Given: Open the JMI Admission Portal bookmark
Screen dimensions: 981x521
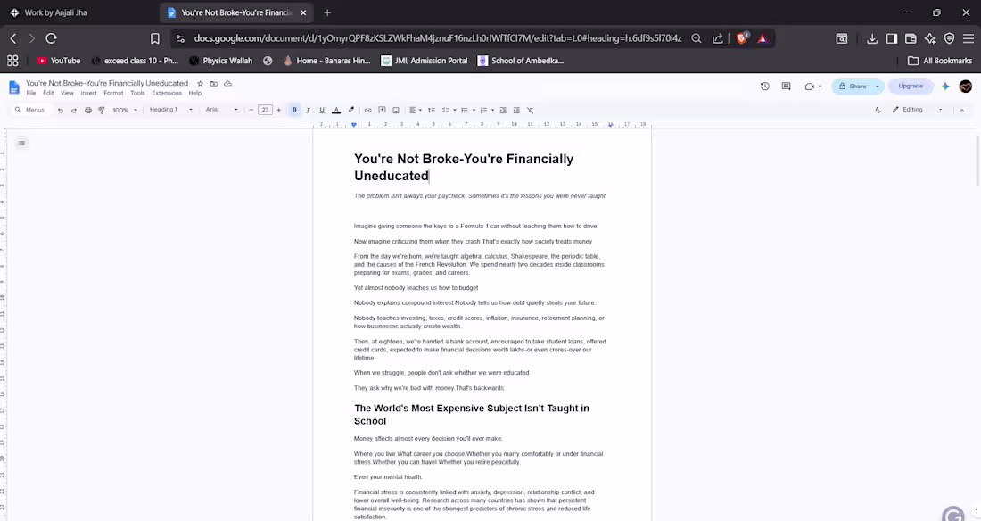Looking at the screenshot, I should coord(425,61).
